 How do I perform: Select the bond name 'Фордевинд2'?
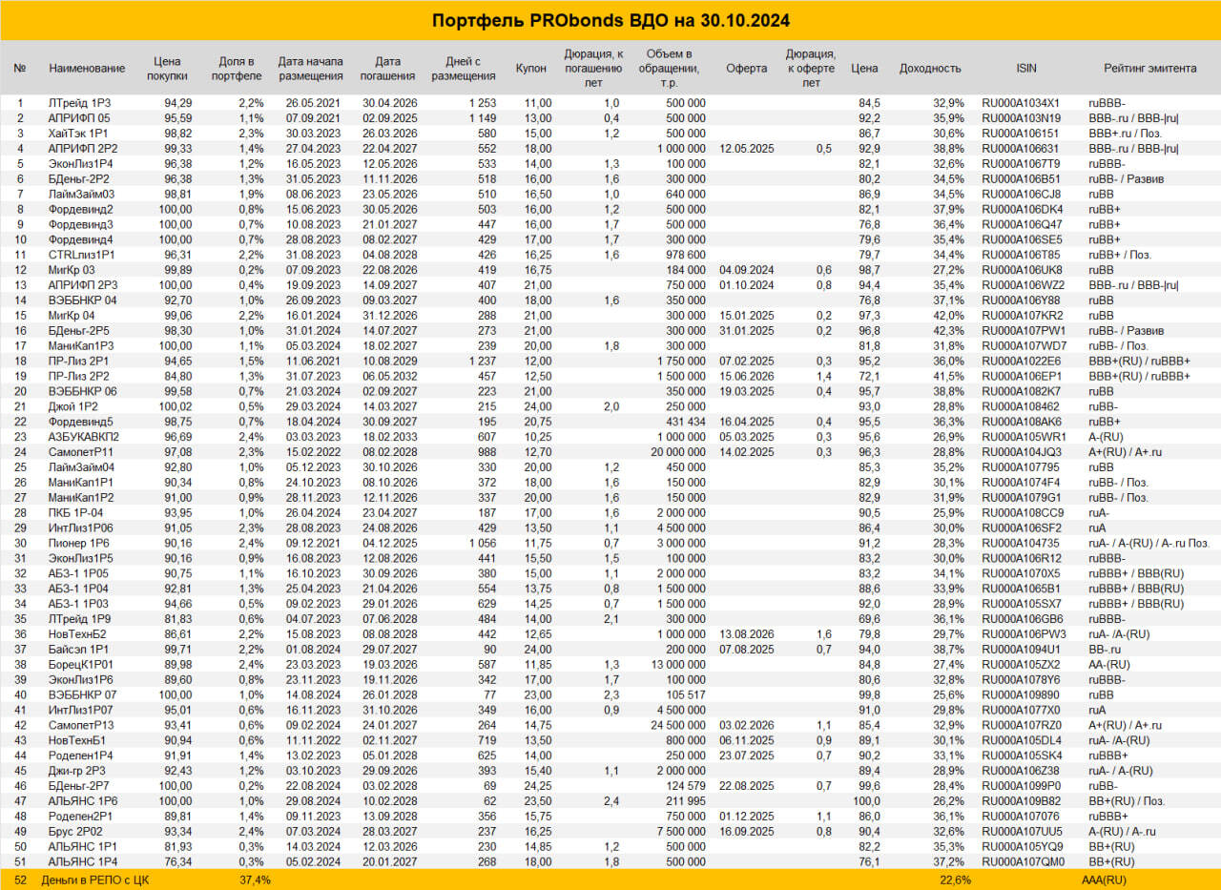point(80,209)
